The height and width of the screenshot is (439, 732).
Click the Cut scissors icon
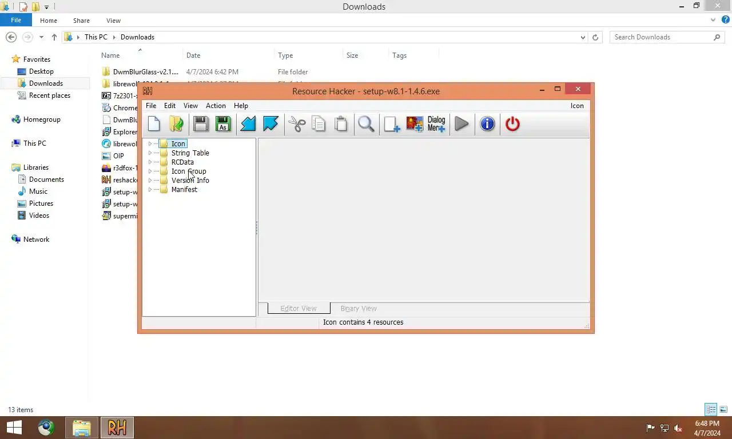(297, 124)
